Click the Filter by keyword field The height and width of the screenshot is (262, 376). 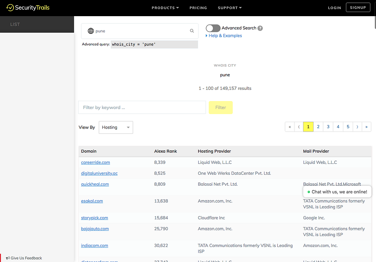coord(142,108)
